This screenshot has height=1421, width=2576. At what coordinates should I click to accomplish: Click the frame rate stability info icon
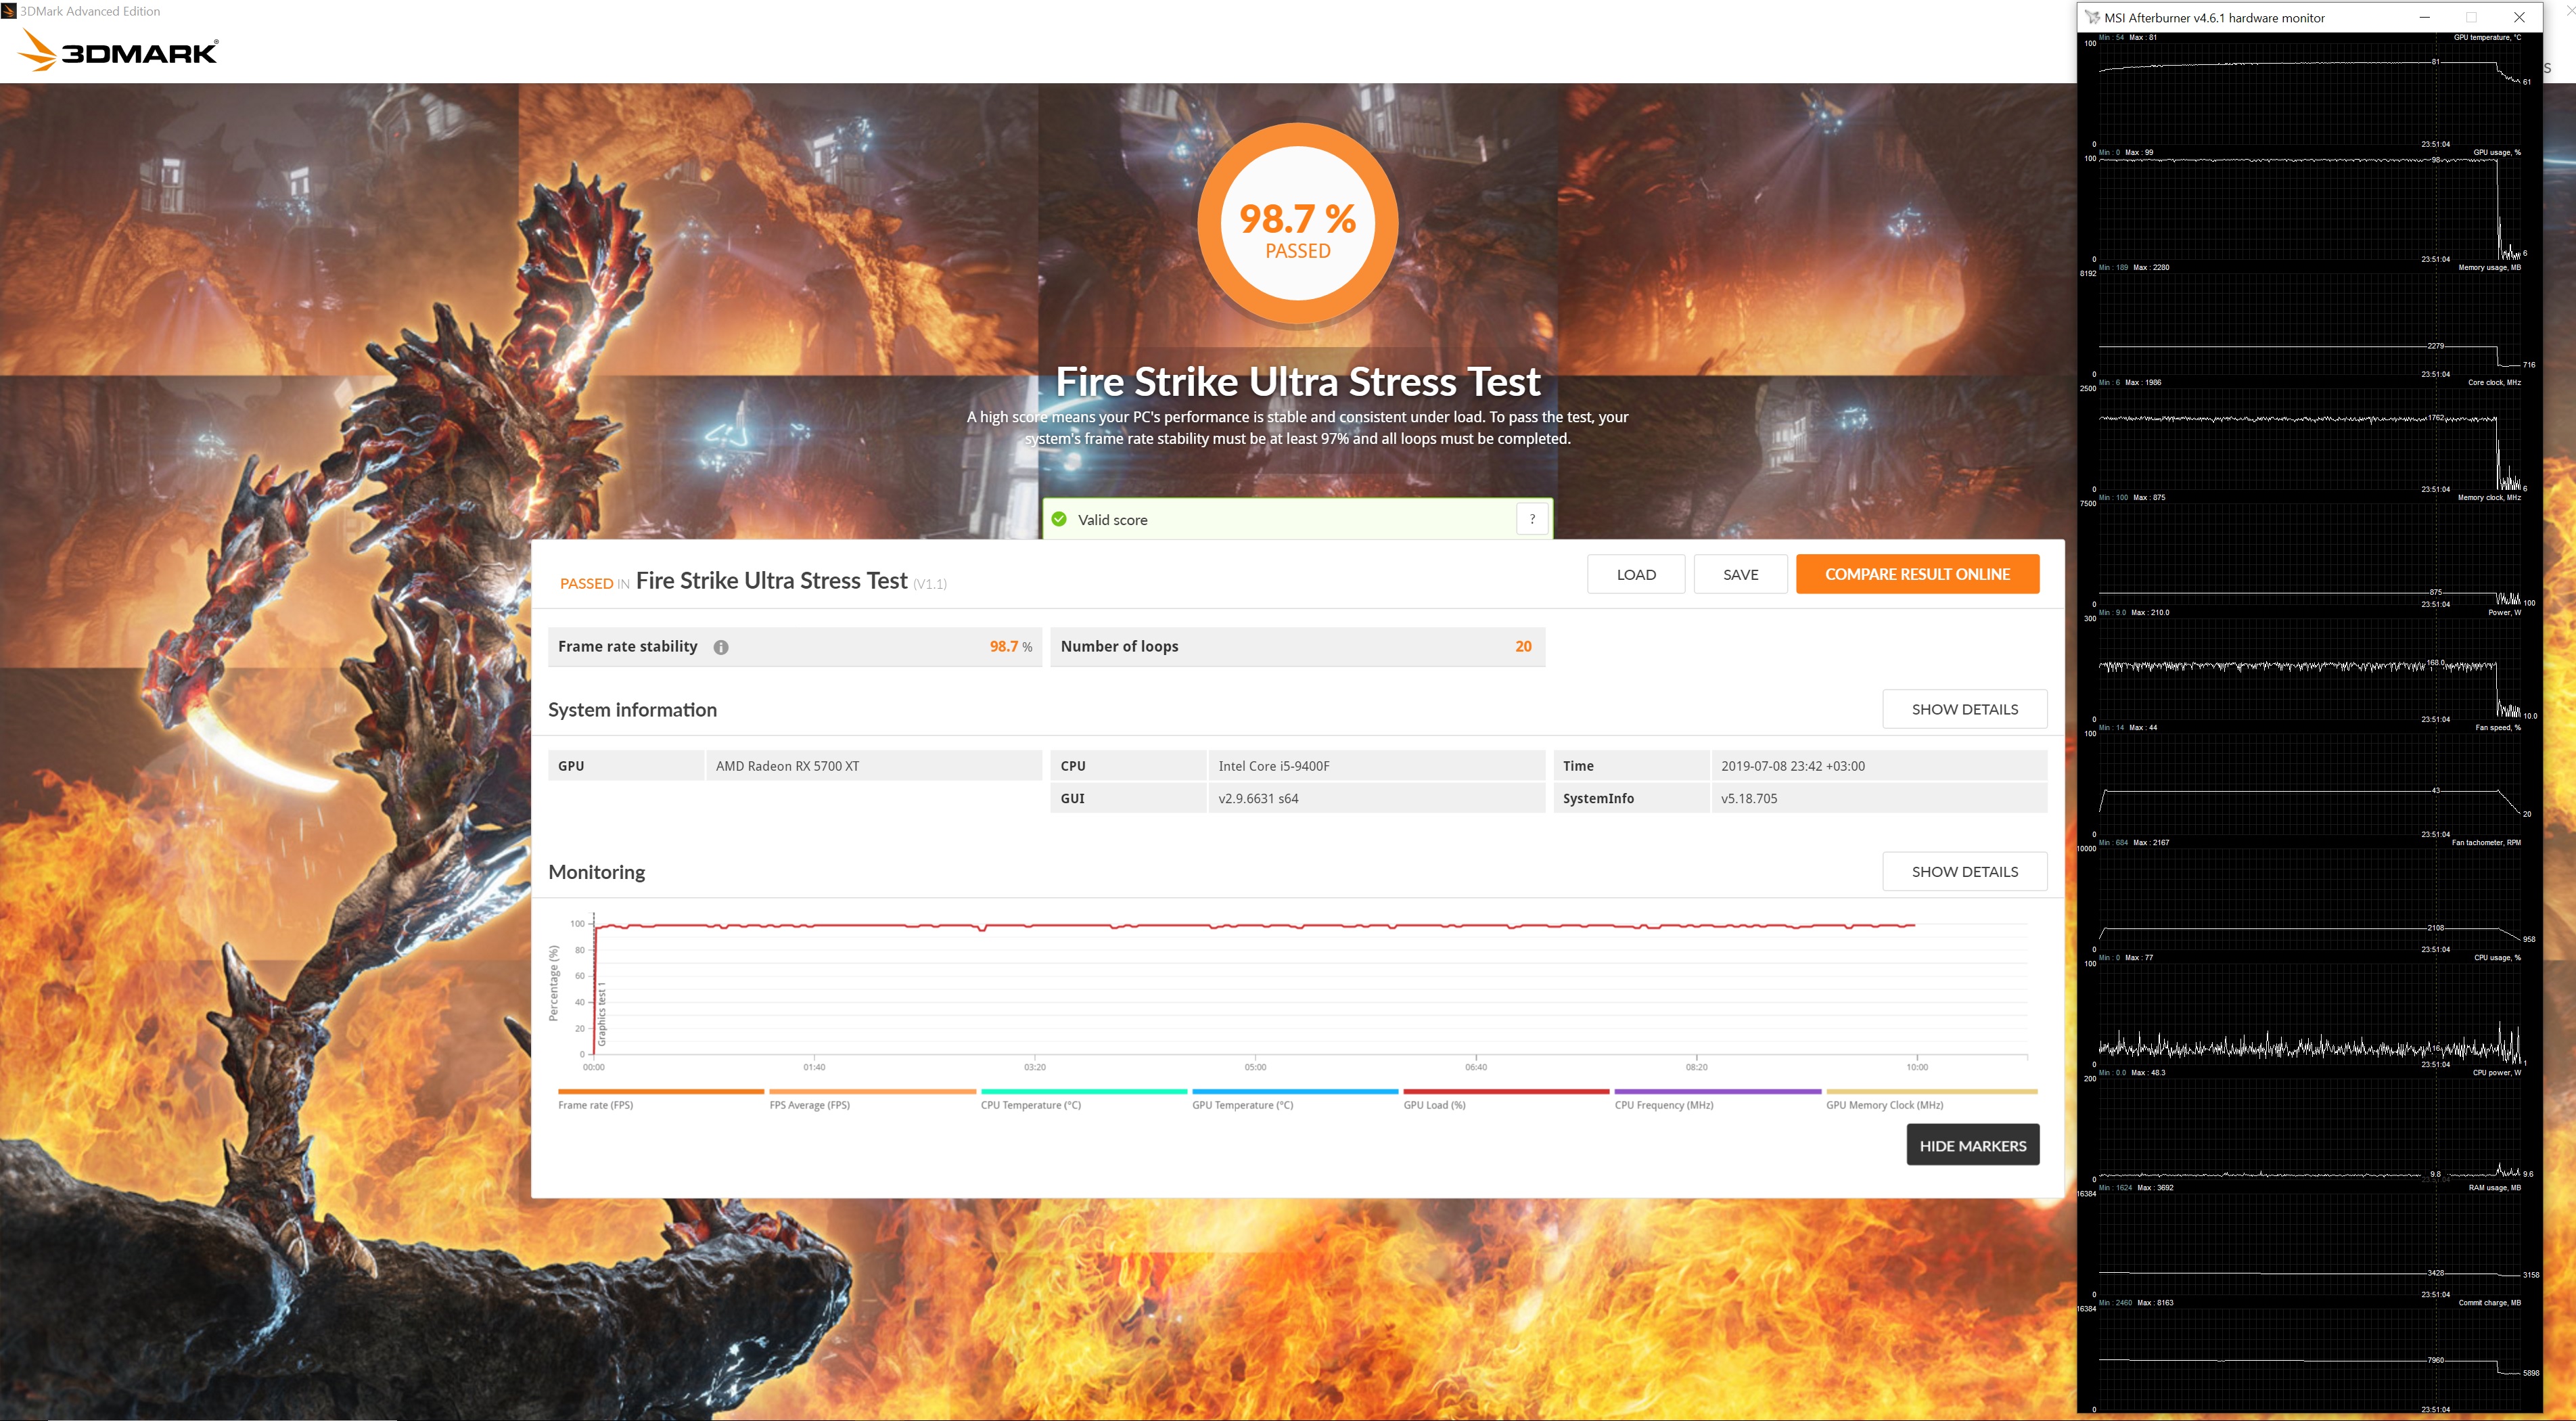tap(720, 647)
